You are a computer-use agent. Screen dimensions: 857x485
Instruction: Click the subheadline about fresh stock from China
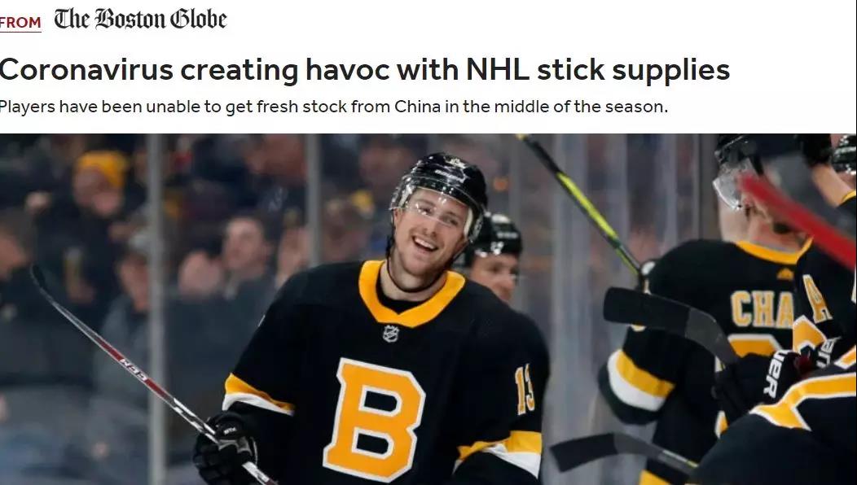tap(333, 107)
